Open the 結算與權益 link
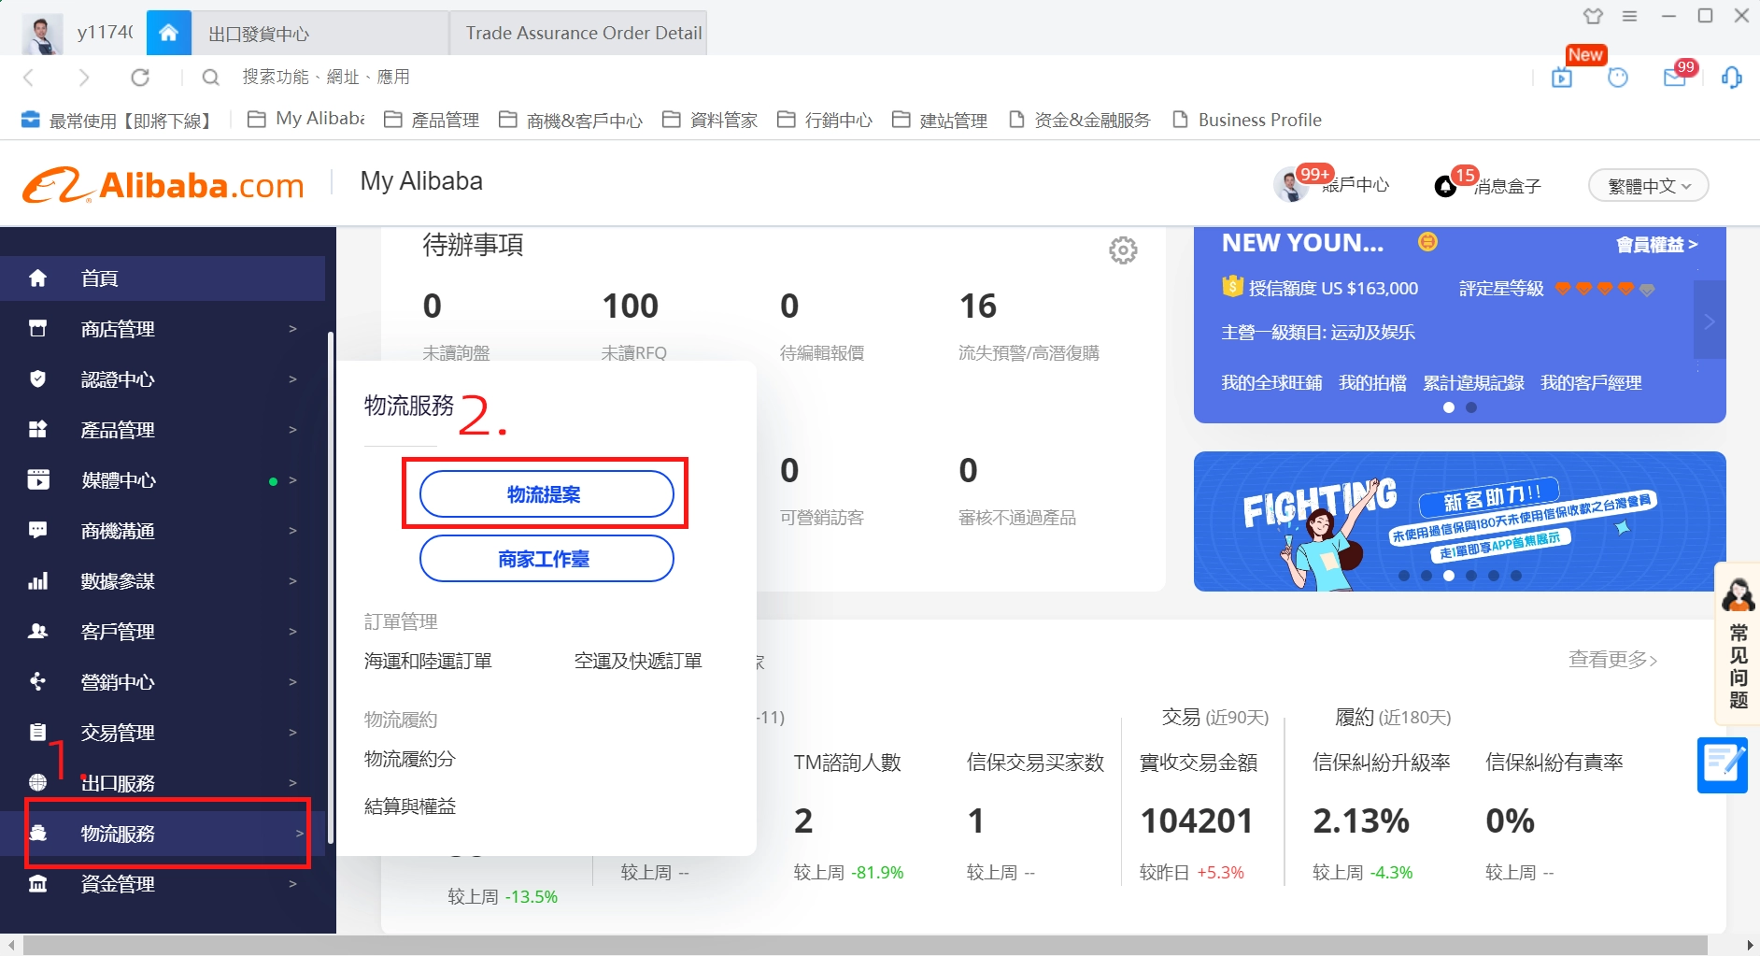 [x=410, y=806]
